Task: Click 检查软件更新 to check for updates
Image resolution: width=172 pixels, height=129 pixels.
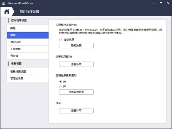Action: [76, 92]
